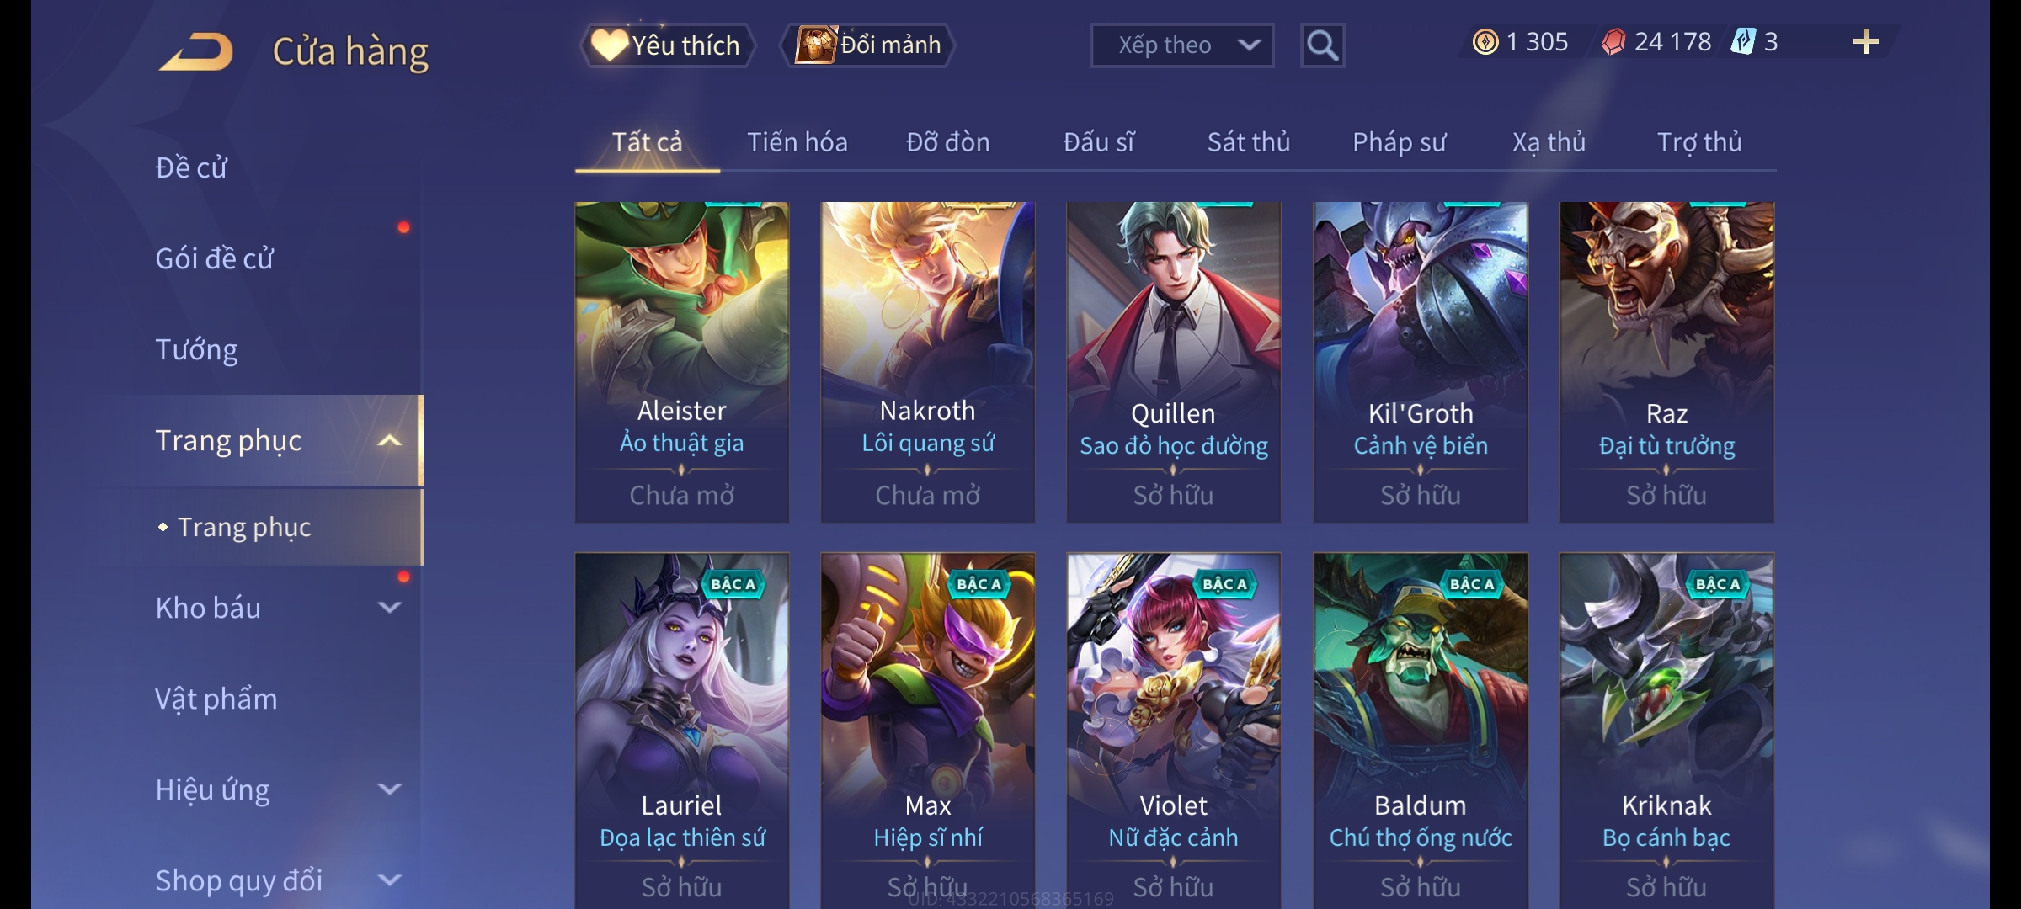2021x909 pixels.
Task: Open Đổi mảnh chest exchange
Action: [x=869, y=45]
